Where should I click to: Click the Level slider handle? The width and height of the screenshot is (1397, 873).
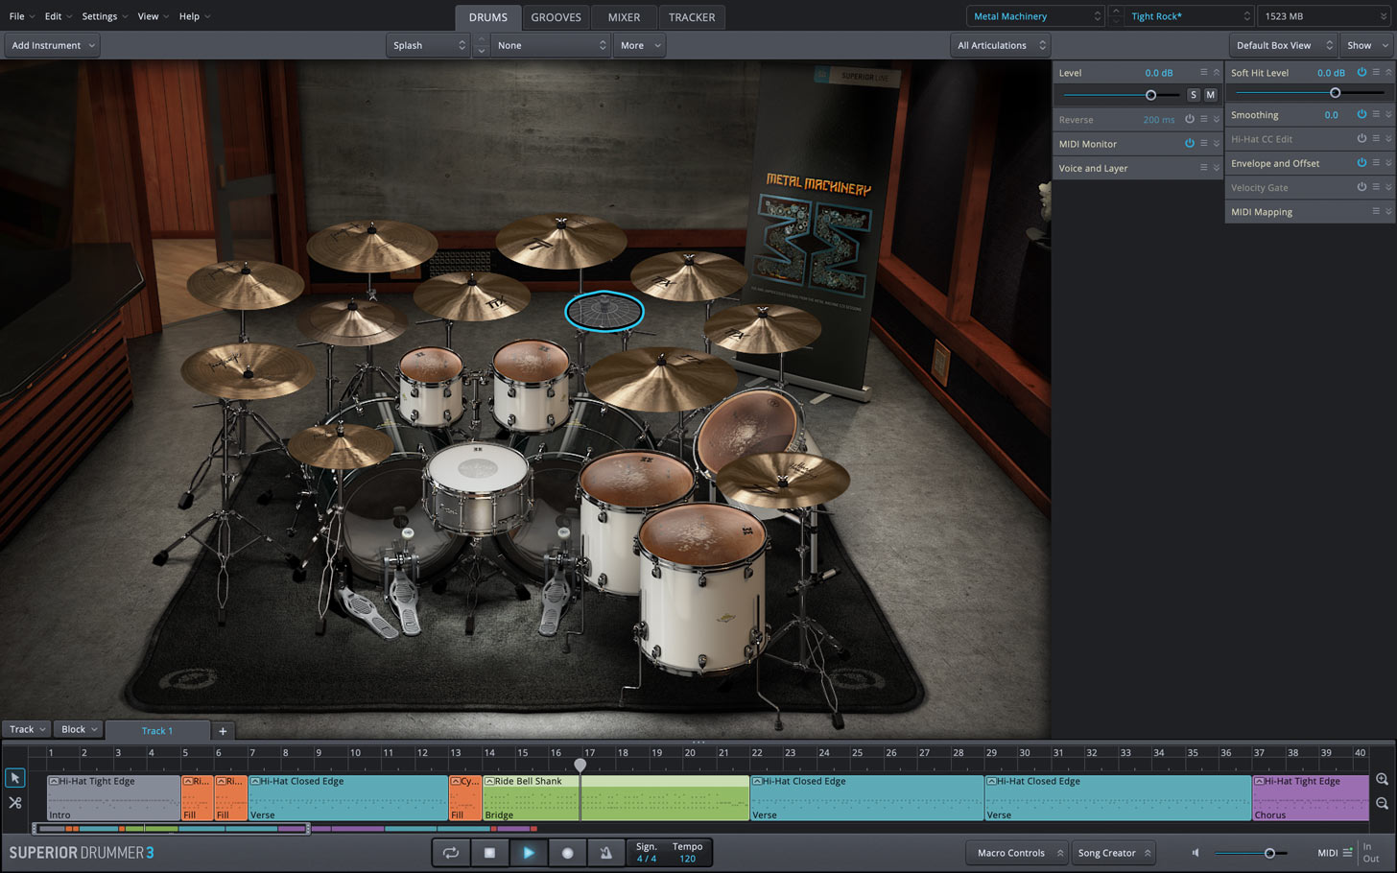click(1150, 95)
